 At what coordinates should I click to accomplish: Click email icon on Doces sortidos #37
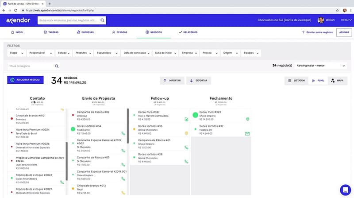click(247, 133)
